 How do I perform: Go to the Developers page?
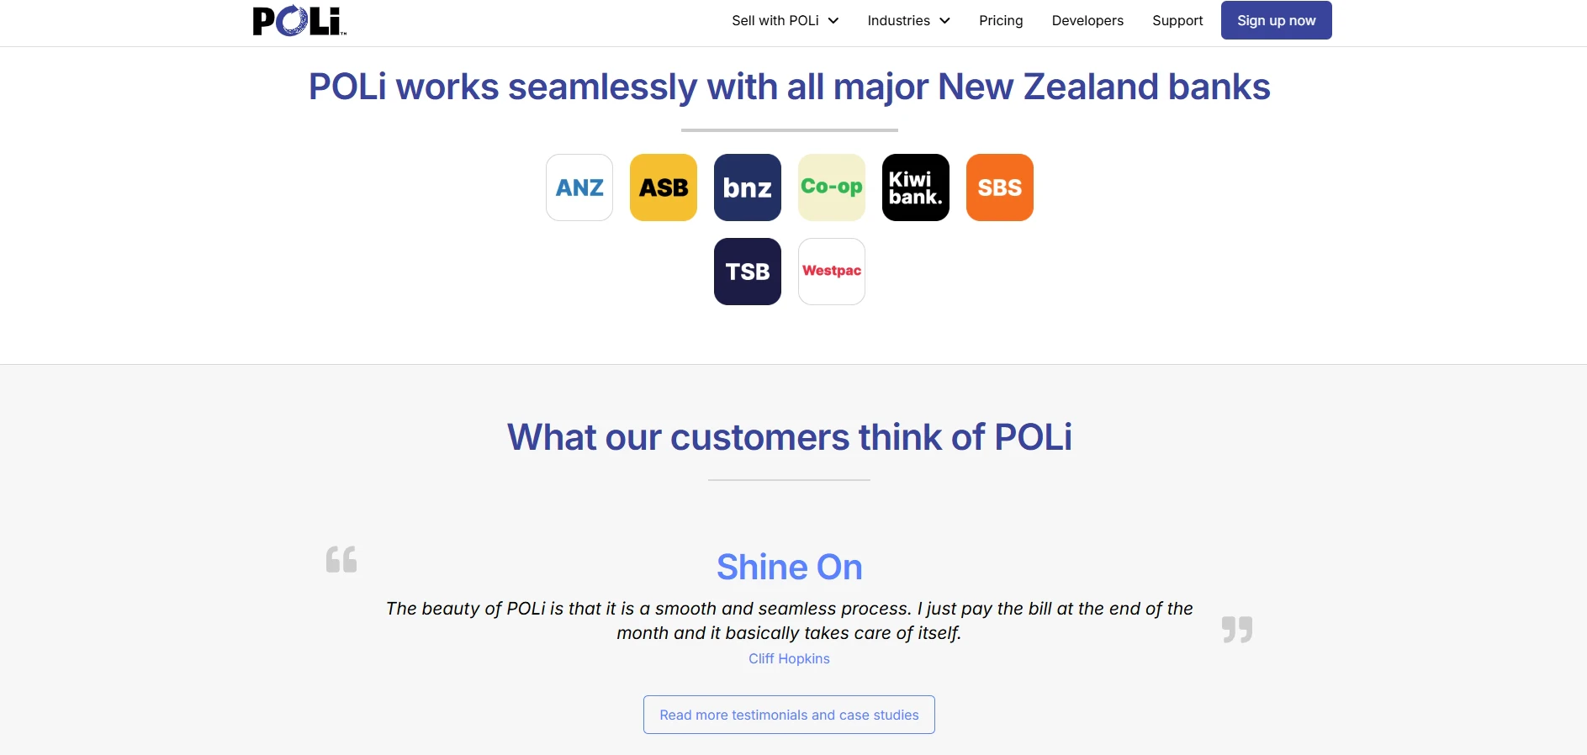[1087, 20]
